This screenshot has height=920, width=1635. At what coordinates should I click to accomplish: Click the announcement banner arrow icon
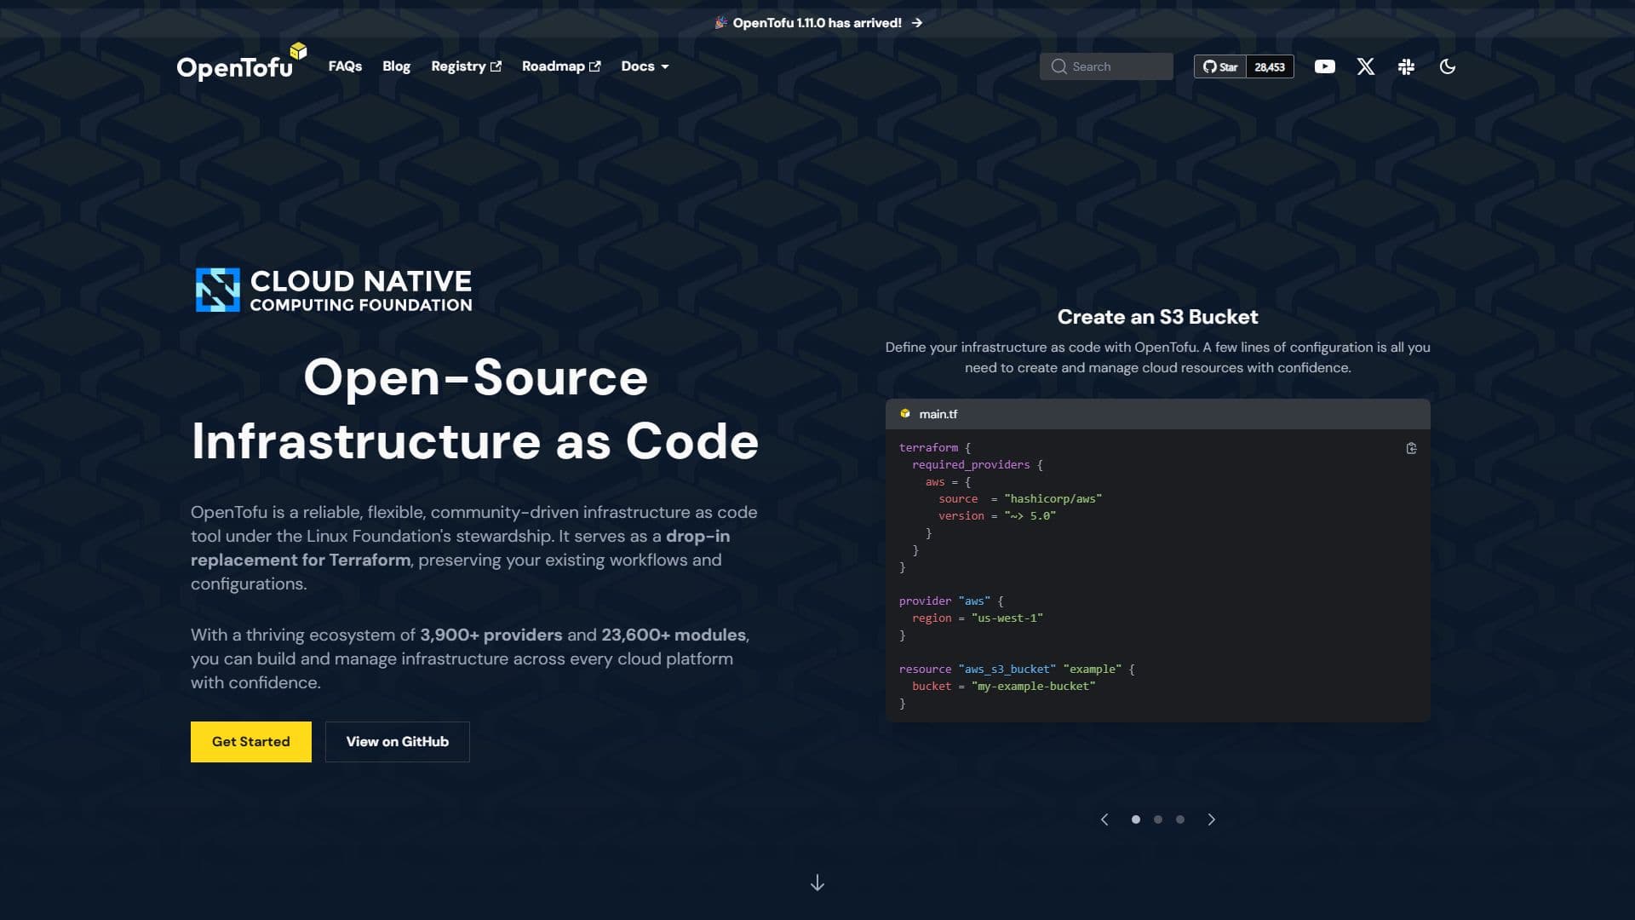(x=917, y=23)
